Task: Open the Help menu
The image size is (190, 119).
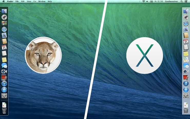Action: [50, 2]
